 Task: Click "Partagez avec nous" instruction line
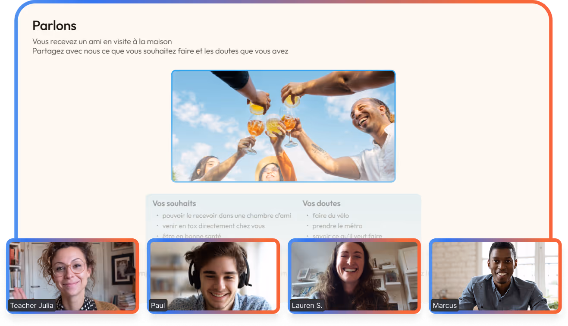click(x=160, y=51)
